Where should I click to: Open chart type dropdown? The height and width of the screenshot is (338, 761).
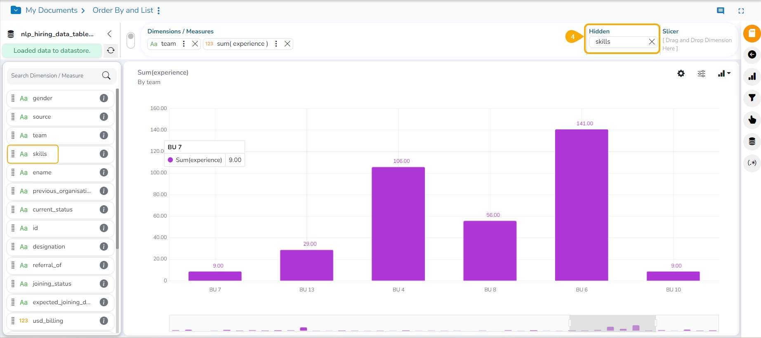[x=724, y=73]
